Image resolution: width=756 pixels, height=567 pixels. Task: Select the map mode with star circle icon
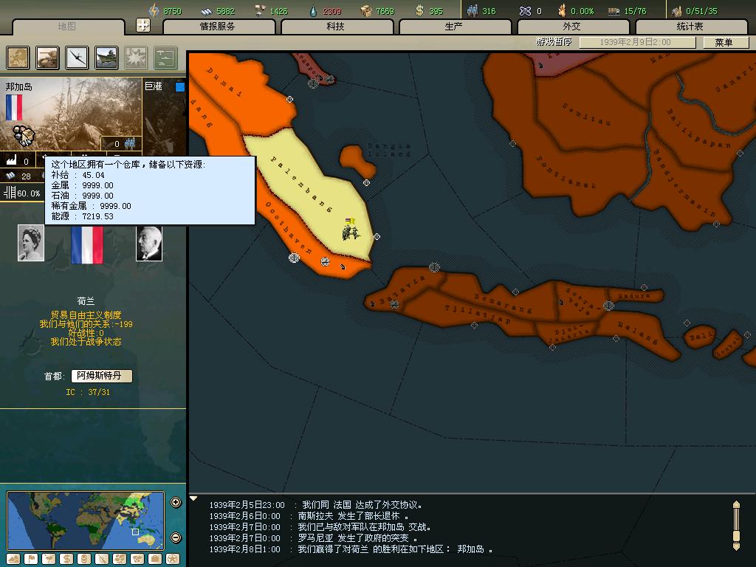[x=173, y=559]
